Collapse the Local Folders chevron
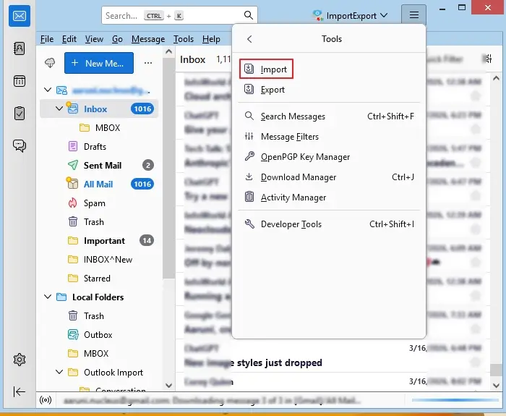Viewport: 506px width, 416px height. (48, 297)
